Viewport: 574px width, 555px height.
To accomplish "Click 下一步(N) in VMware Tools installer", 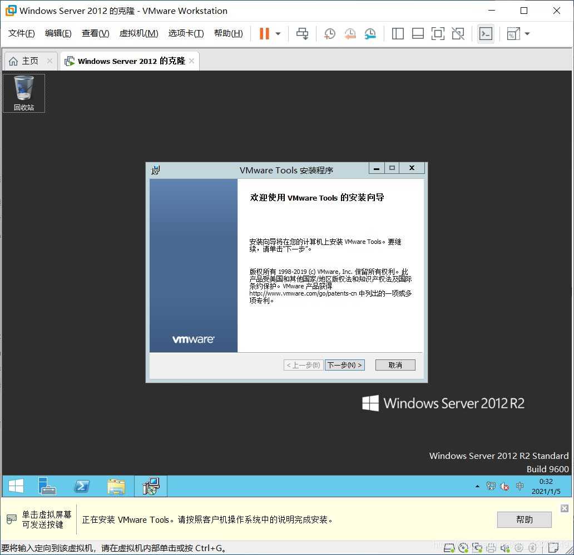I will coord(344,365).
